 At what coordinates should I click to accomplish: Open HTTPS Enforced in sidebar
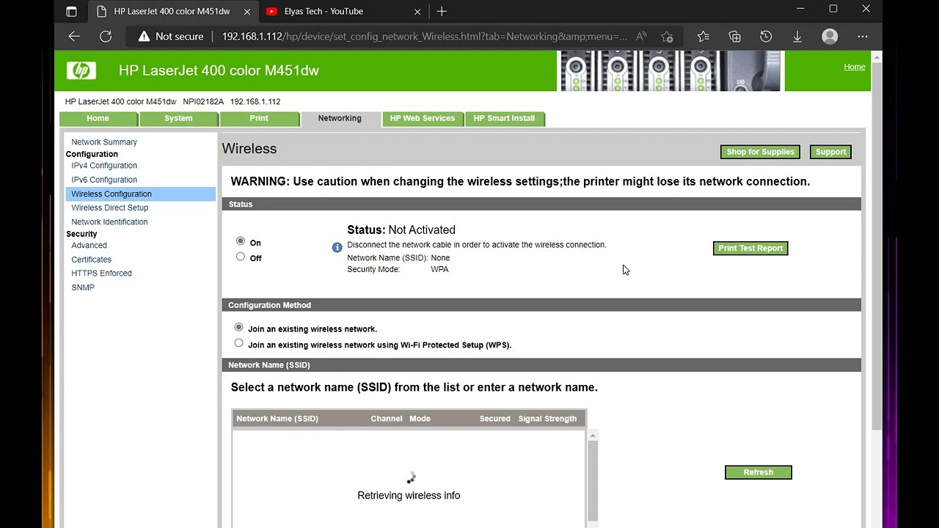point(102,274)
